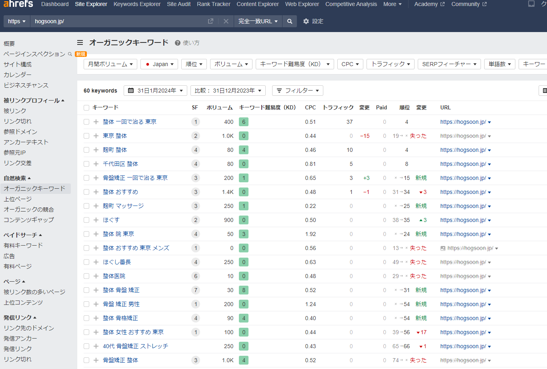Clear the URL with the X icon

tap(226, 21)
